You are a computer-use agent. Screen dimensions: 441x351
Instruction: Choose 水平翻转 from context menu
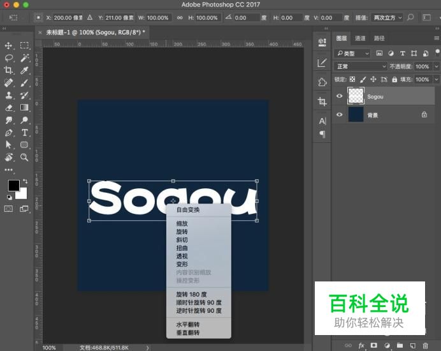(188, 325)
